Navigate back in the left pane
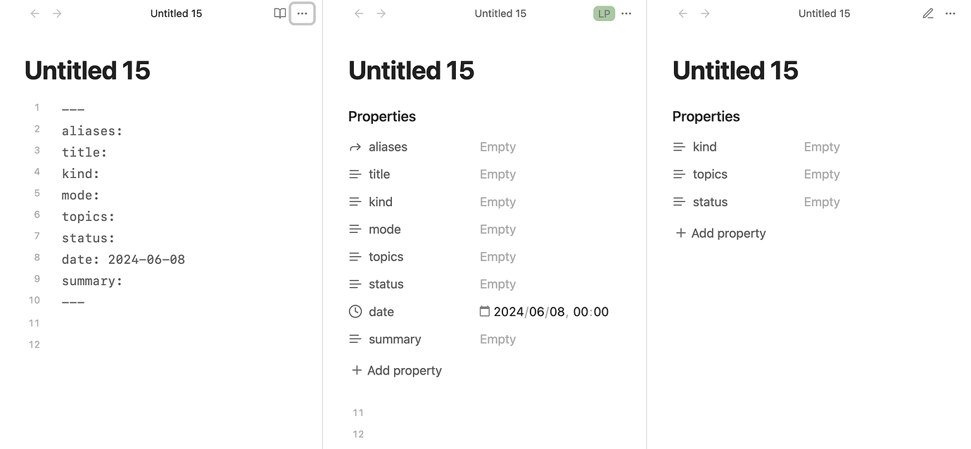The width and height of the screenshot is (971, 449). pyautogui.click(x=34, y=13)
